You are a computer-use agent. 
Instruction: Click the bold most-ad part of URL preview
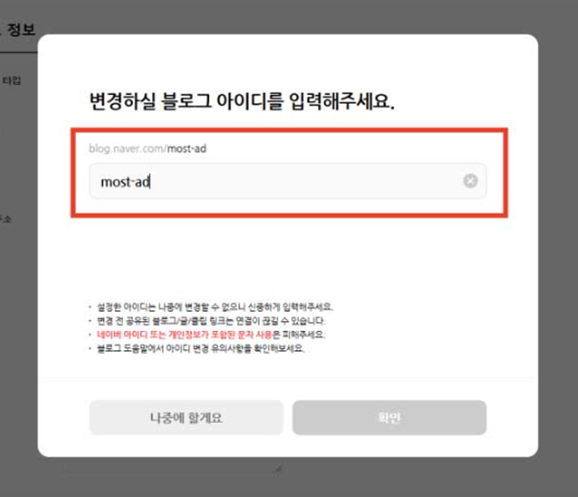[187, 149]
